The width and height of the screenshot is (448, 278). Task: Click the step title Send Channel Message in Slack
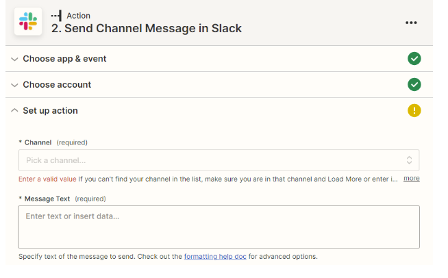click(x=147, y=28)
